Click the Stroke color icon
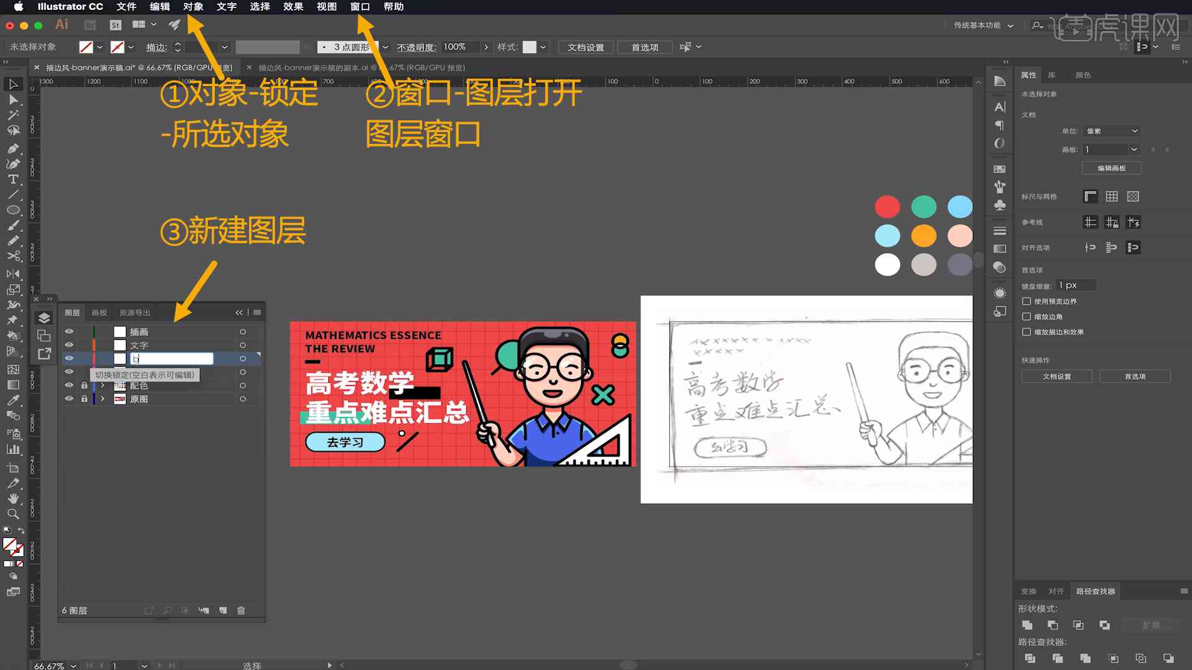The height and width of the screenshot is (670, 1192). tap(120, 47)
